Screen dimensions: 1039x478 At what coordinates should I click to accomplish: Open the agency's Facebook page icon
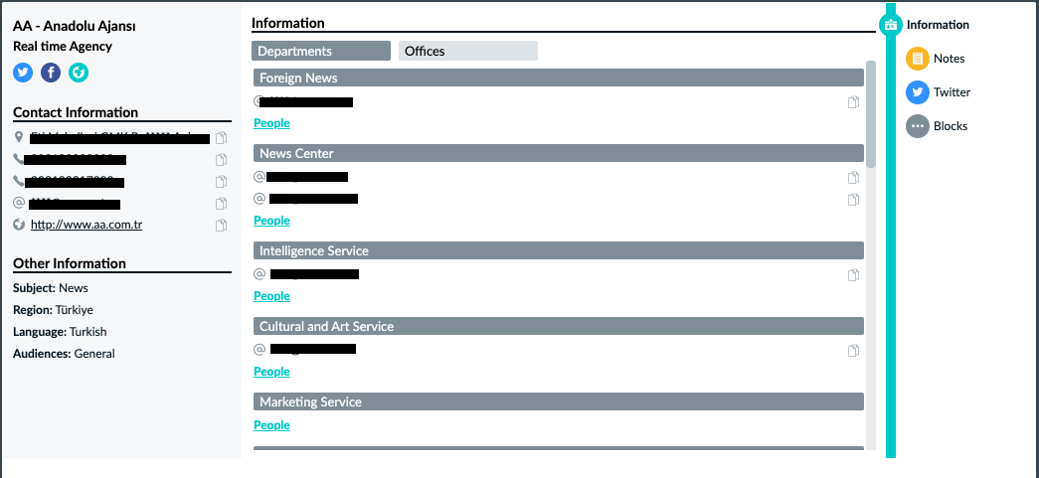click(51, 73)
